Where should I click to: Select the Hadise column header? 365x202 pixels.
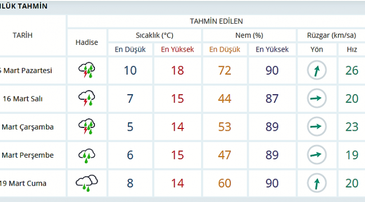pos(87,42)
